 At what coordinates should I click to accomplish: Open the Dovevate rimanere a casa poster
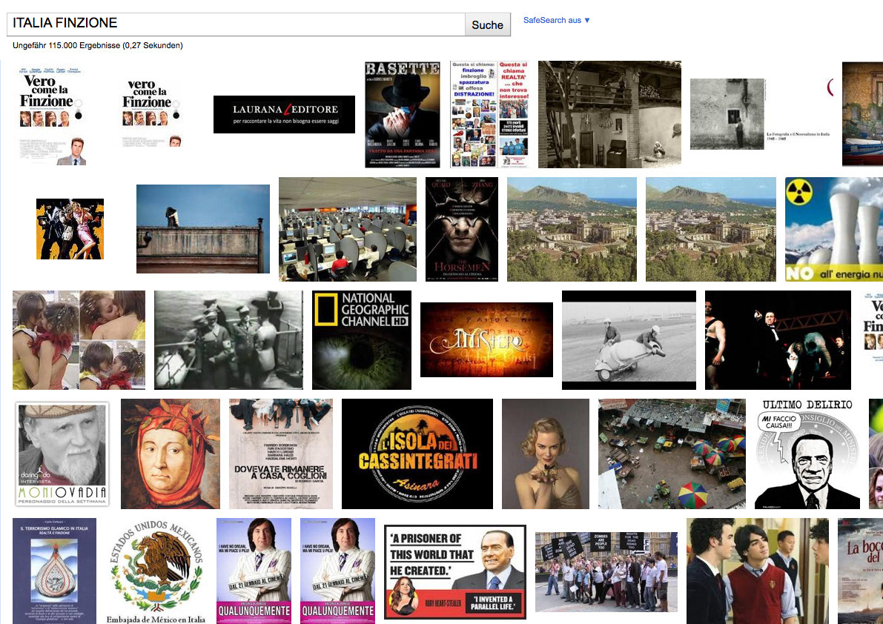click(280, 454)
